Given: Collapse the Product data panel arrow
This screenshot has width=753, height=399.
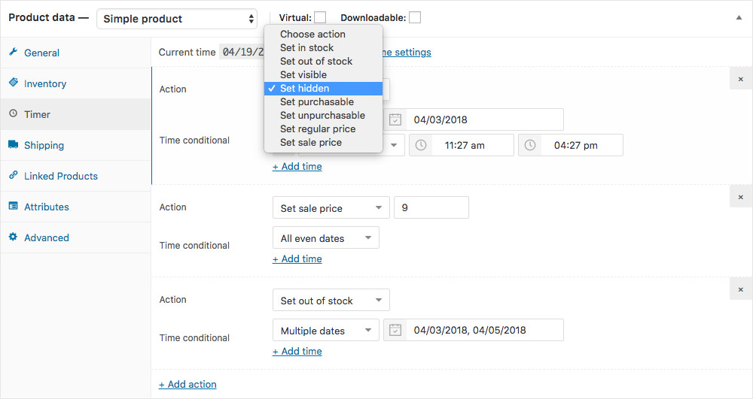Looking at the screenshot, I should point(739,17).
